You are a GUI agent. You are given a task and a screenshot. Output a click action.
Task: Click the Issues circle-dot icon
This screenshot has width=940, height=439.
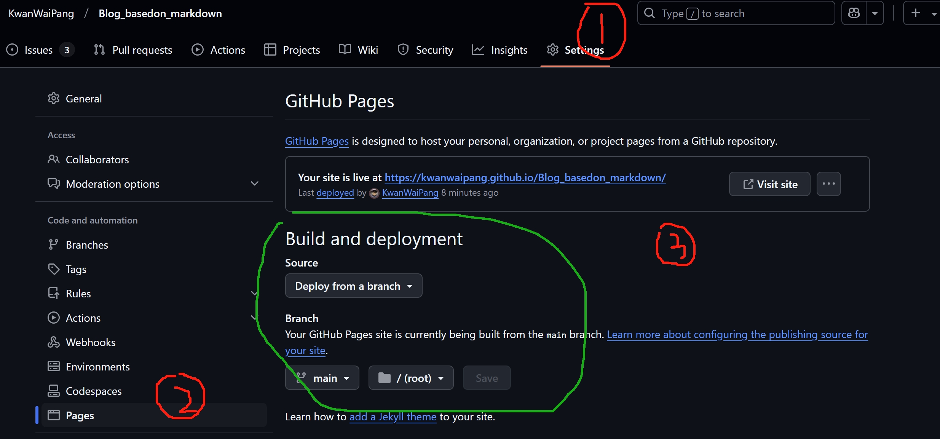pos(12,50)
